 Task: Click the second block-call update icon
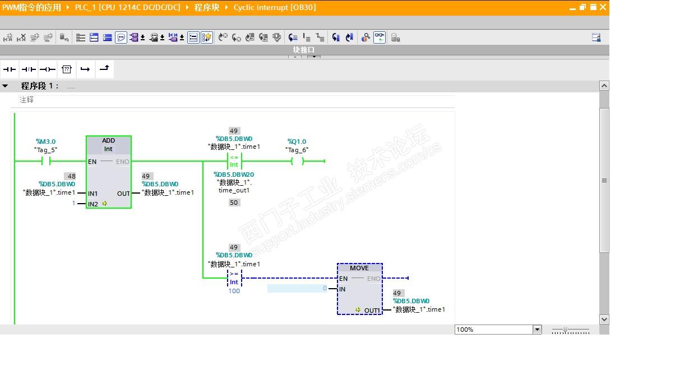pos(263,37)
